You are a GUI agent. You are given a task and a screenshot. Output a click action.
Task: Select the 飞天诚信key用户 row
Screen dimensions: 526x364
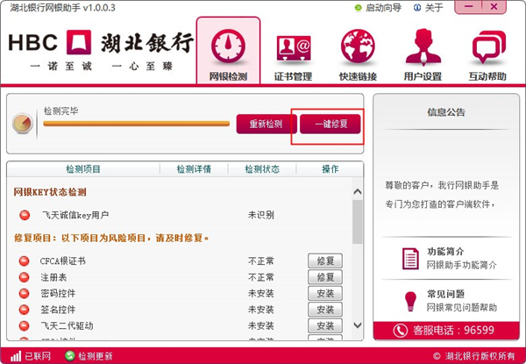point(180,215)
